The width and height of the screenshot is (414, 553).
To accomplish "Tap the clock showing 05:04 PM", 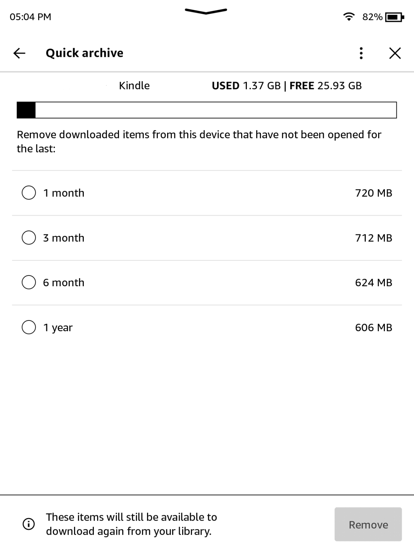I will tap(30, 17).
